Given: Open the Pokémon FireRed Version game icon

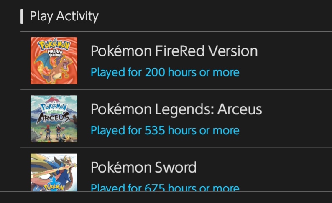Looking at the screenshot, I should click(54, 61).
